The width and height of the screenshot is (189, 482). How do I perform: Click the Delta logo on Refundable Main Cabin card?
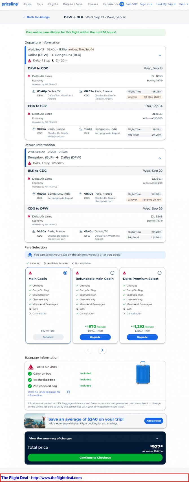[78, 273]
